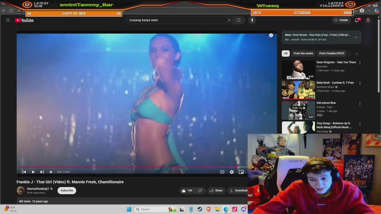Go to the YouTube home logo
The image size is (381, 214).
tap(24, 20)
